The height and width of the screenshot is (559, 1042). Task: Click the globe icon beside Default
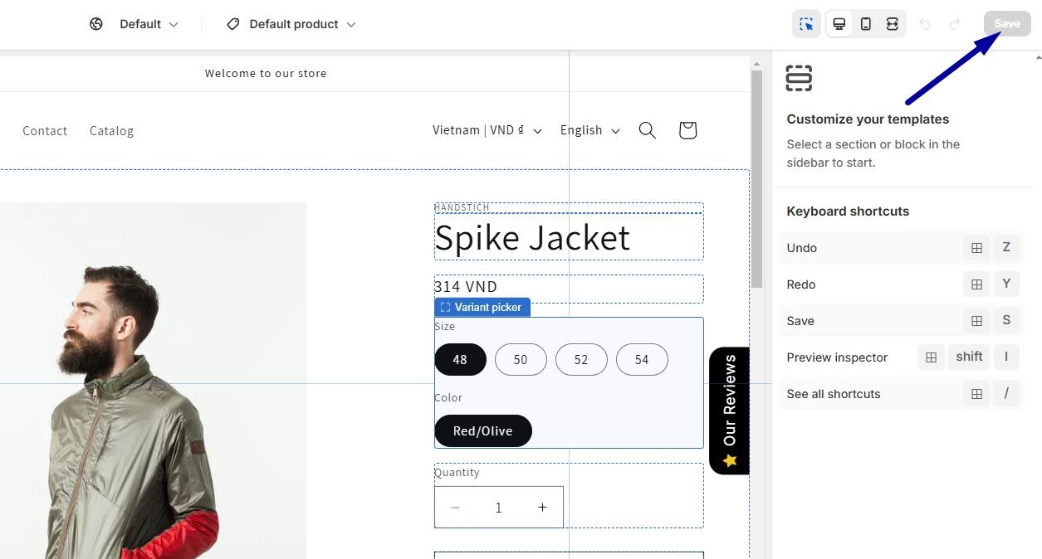tap(96, 24)
